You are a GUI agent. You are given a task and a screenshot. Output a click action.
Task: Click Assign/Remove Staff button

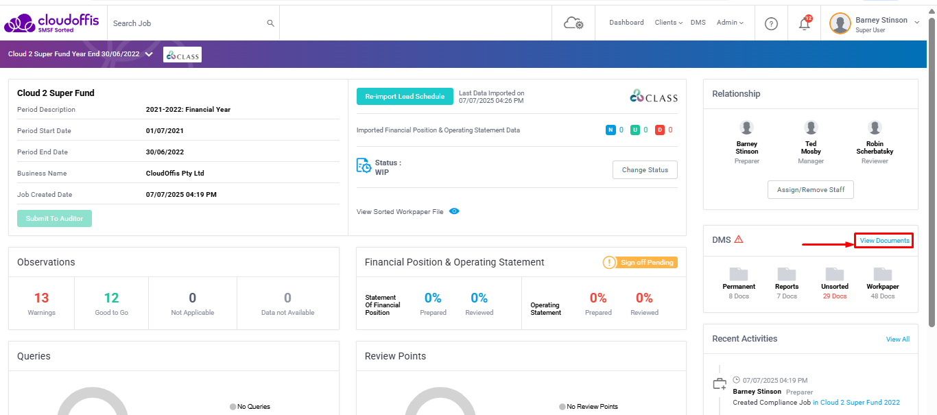click(811, 190)
